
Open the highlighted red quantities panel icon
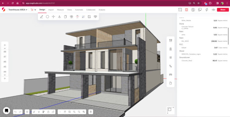click(x=186, y=10)
